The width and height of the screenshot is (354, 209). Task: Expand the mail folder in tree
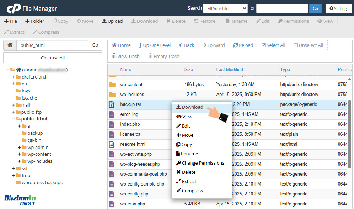click(x=14, y=105)
